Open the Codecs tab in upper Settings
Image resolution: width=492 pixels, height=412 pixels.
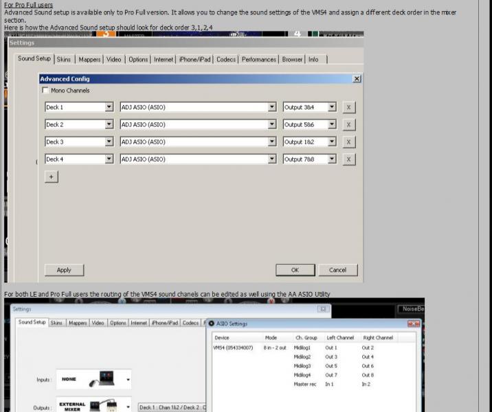[x=226, y=60]
